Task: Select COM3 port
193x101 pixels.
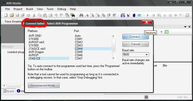Action: pos(93,45)
